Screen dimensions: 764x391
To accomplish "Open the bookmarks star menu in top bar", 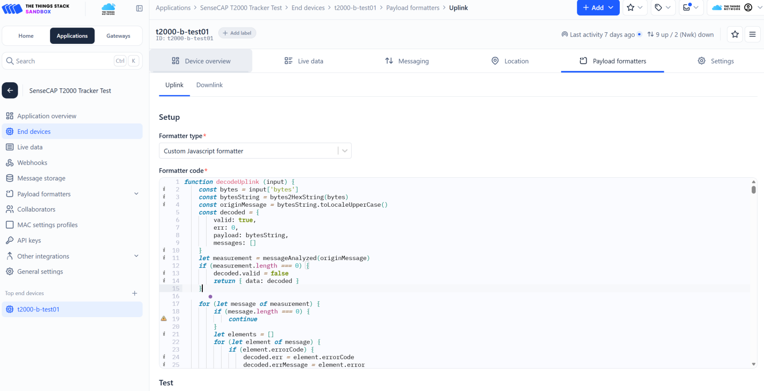I will click(x=635, y=7).
